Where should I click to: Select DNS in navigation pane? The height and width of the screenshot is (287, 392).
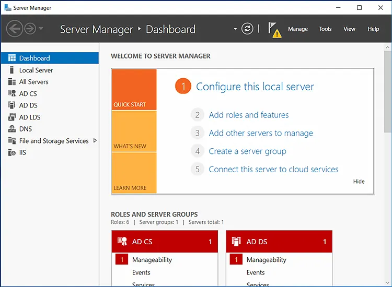(x=50, y=129)
